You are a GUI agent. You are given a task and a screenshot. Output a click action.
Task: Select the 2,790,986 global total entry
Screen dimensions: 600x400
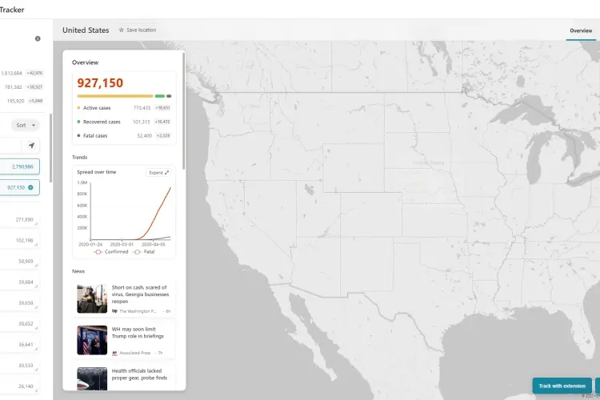(19, 166)
